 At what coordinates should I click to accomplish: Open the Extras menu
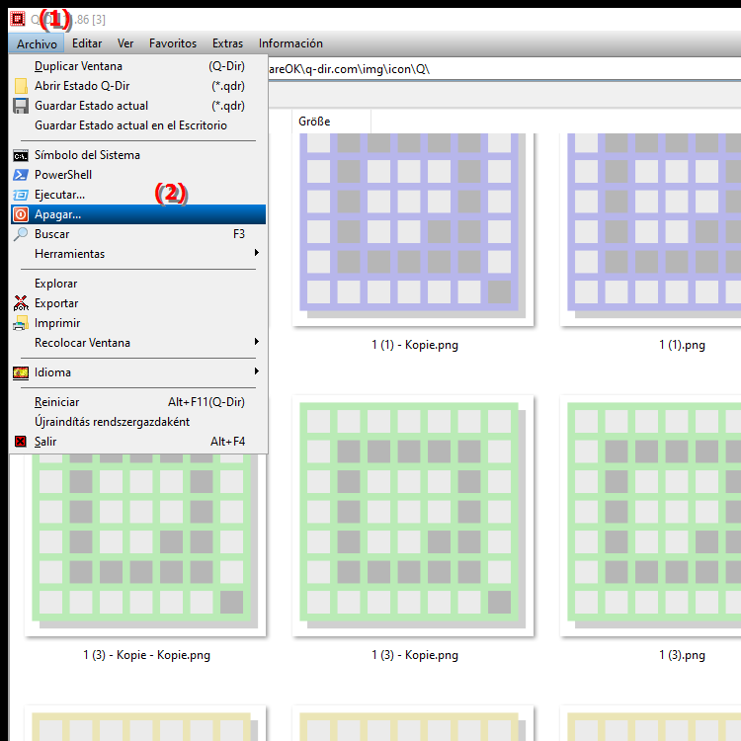pyautogui.click(x=227, y=43)
